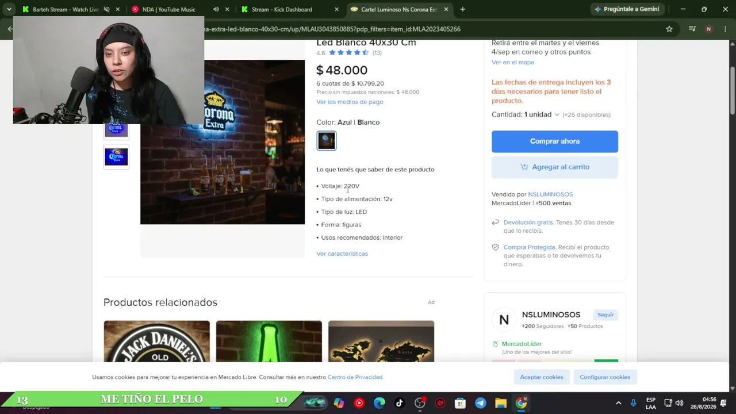Switch to the Stream - Kick Dashboard tab
Viewport: 736px width, 414px height.
tap(282, 9)
